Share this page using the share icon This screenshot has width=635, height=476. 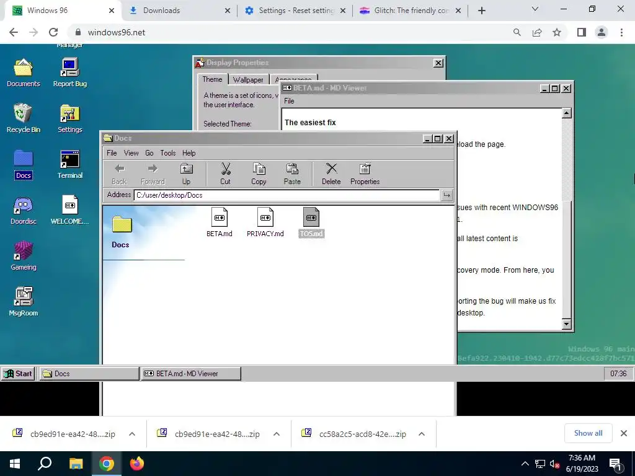click(x=537, y=32)
